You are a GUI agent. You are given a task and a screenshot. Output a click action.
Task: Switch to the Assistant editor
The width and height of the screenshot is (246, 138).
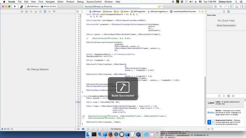(x=221, y=7)
